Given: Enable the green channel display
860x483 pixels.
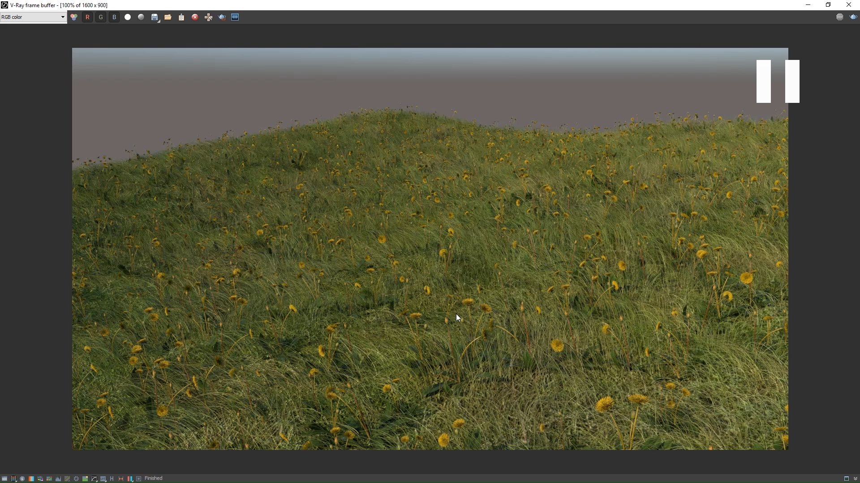Looking at the screenshot, I should [x=101, y=17].
